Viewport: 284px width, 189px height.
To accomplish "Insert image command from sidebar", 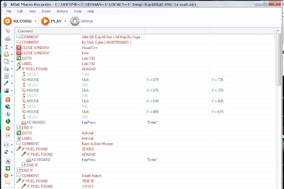I will point(6,90).
